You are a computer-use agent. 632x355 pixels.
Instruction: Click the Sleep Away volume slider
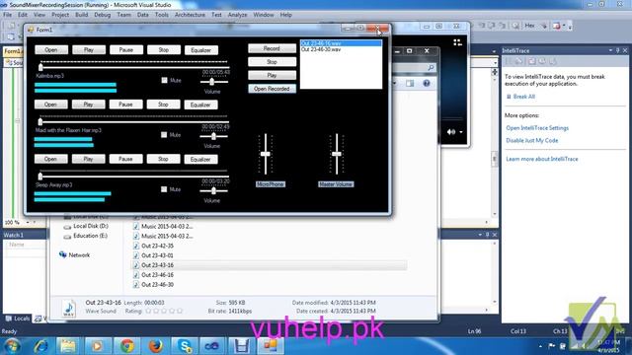[x=213, y=190]
